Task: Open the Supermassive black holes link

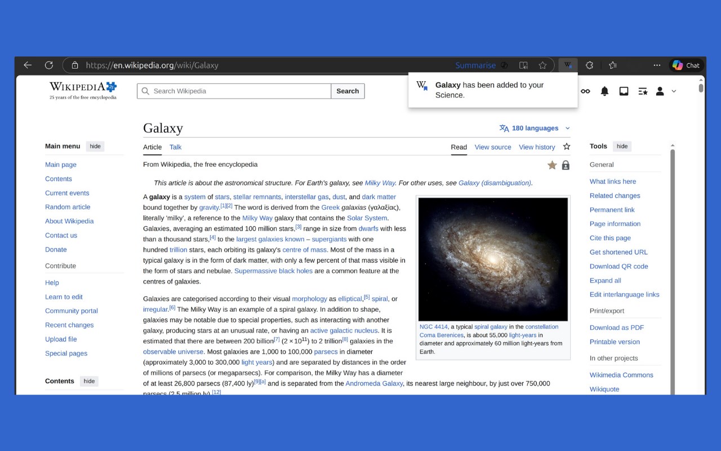Action: 273,271
